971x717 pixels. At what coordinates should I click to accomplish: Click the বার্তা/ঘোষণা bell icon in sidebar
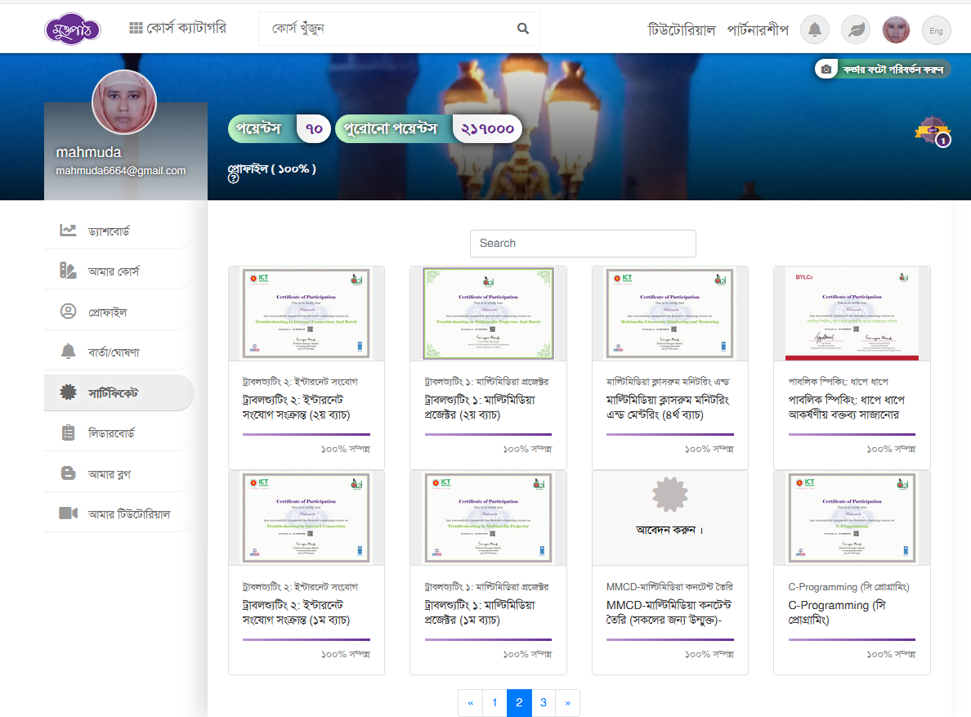coord(68,352)
